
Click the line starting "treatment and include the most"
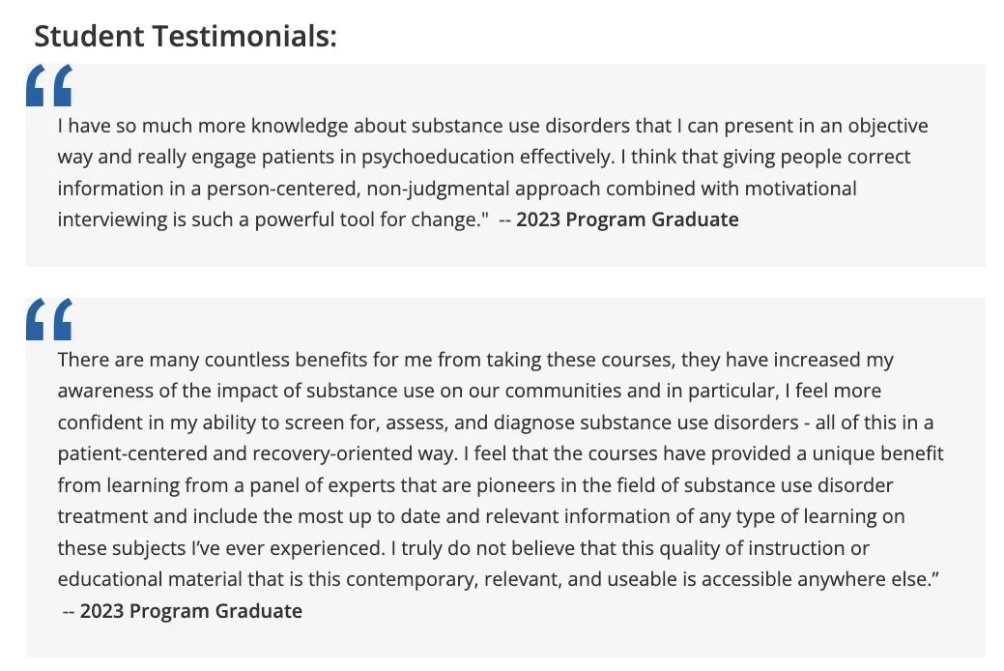click(481, 516)
